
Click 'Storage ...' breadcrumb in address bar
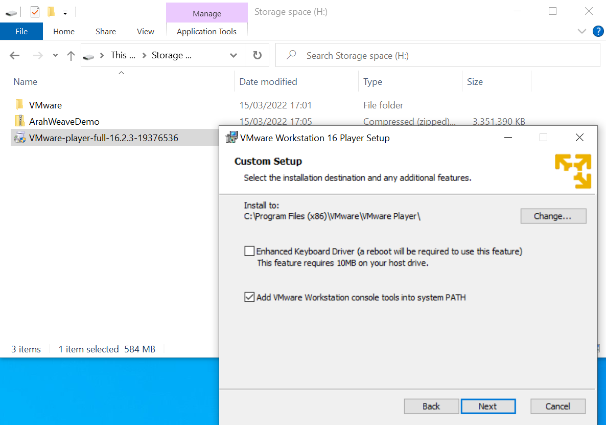(x=171, y=55)
